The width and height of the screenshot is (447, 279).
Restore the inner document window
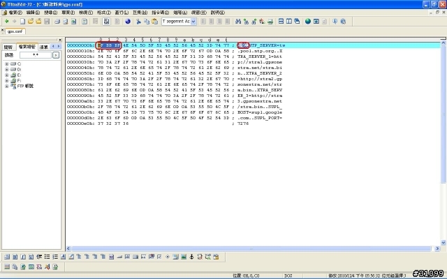point(437,13)
